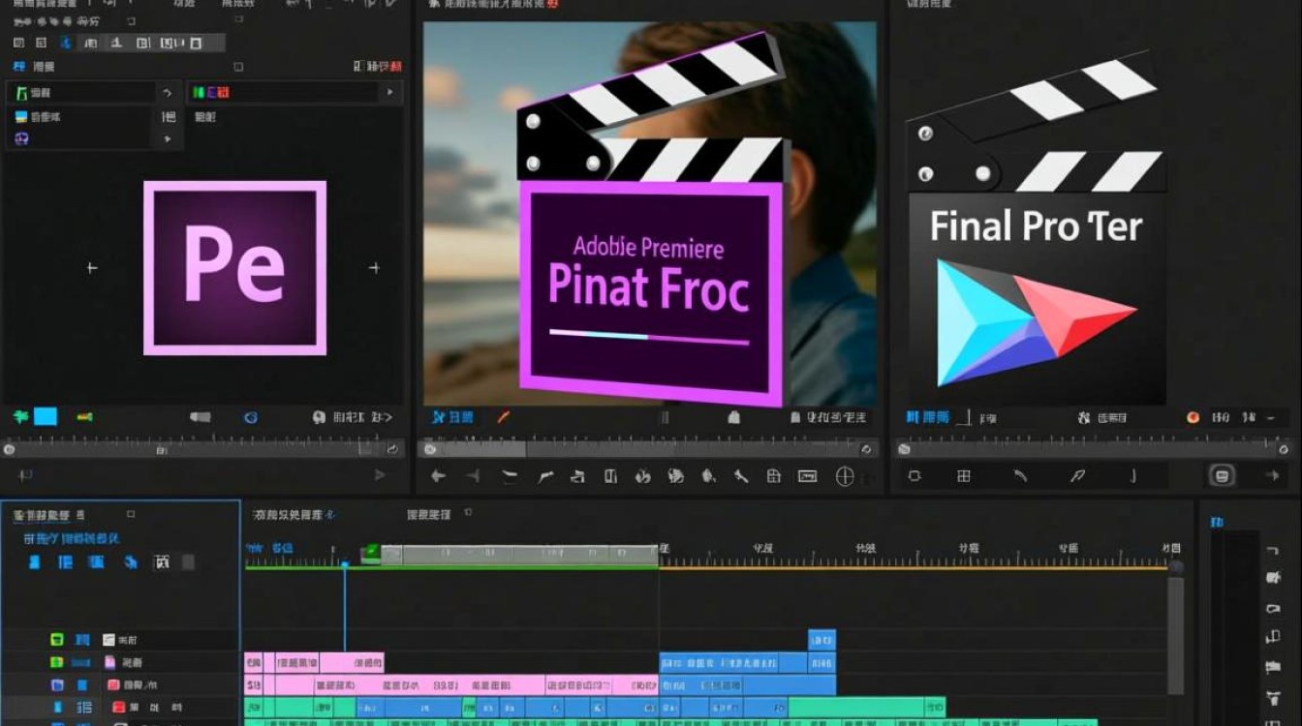Click the blue highlighted icon in top-left toolbar row
The image size is (1302, 726).
[66, 43]
